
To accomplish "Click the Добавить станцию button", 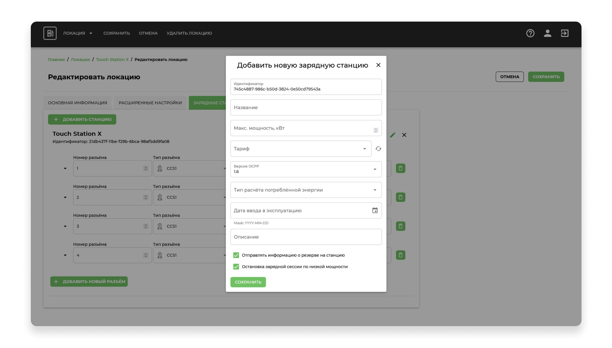I will pyautogui.click(x=82, y=119).
